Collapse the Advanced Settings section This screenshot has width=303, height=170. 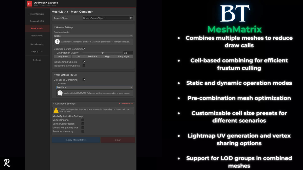(54, 104)
